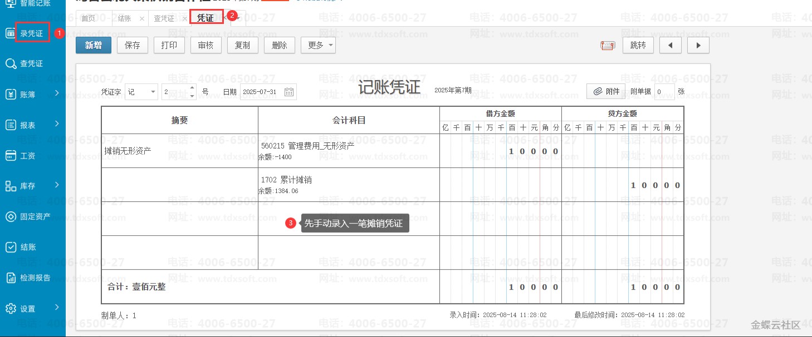Increase the voucher number stepper
Image resolution: width=812 pixels, height=337 pixels.
click(x=192, y=88)
